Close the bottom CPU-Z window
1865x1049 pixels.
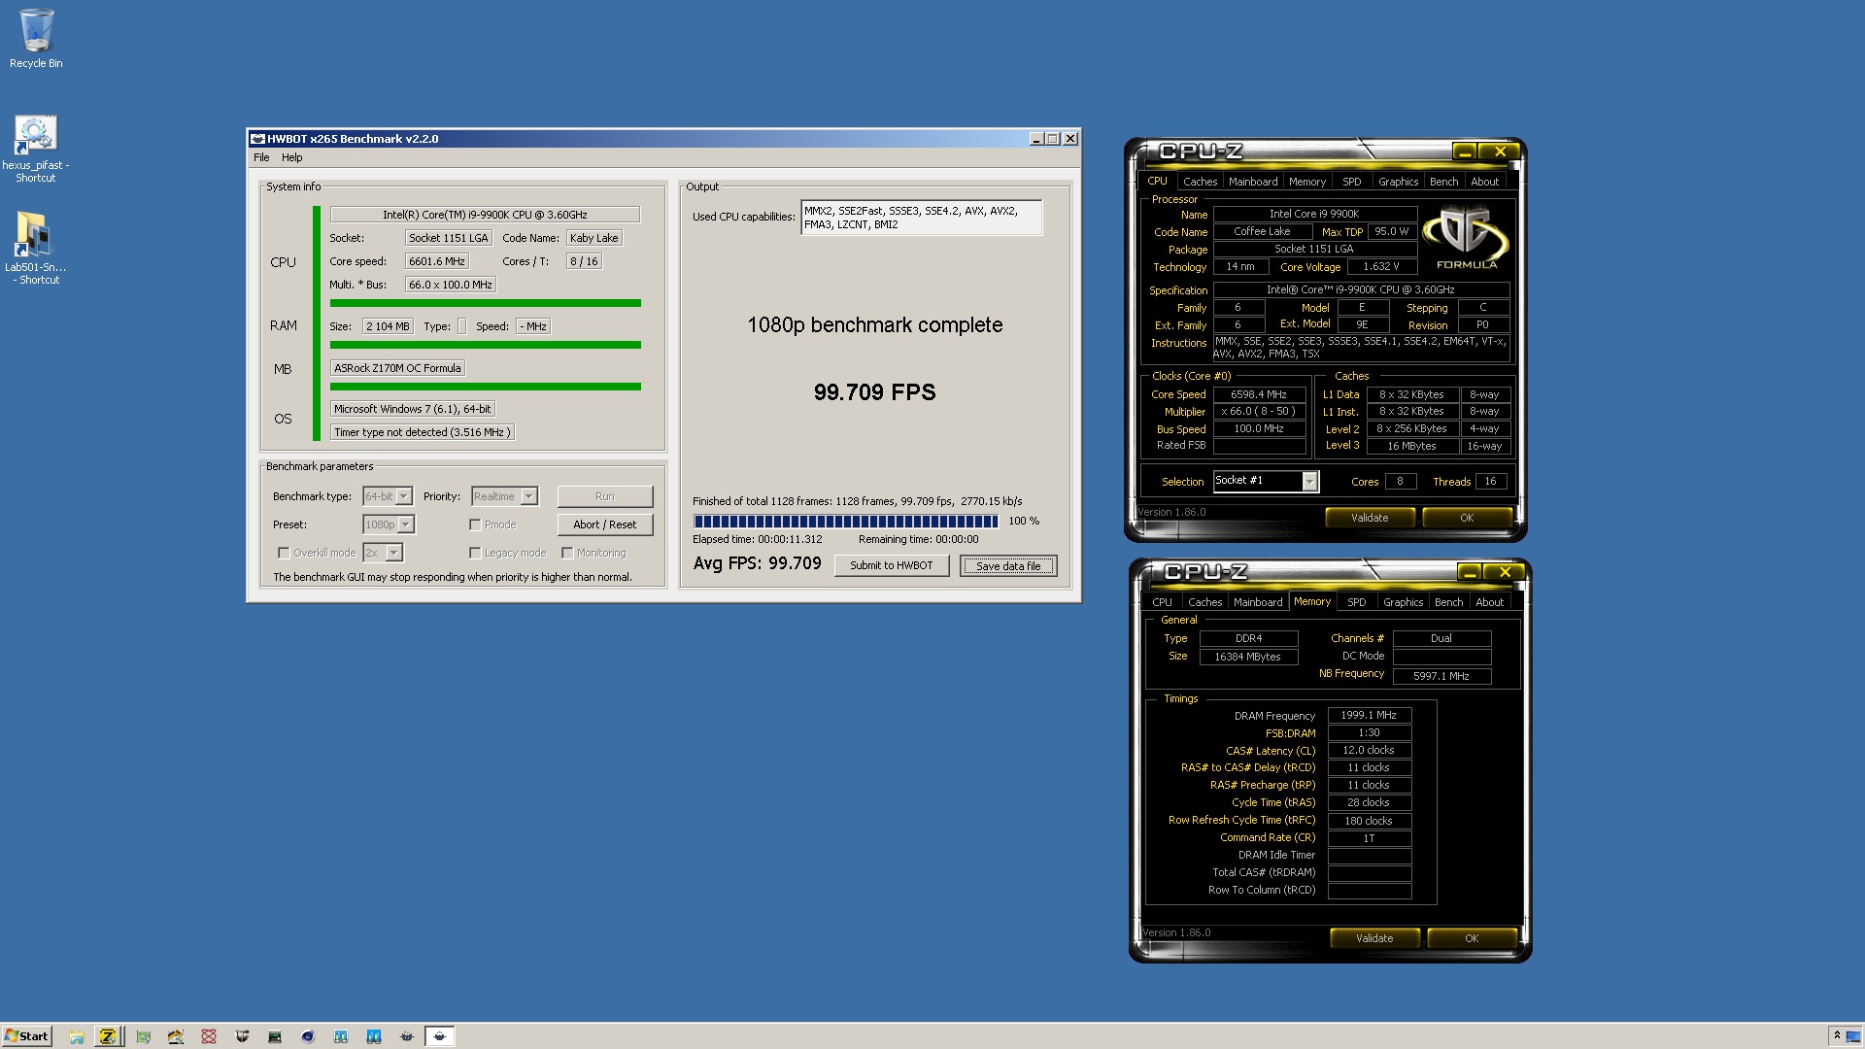1505,572
